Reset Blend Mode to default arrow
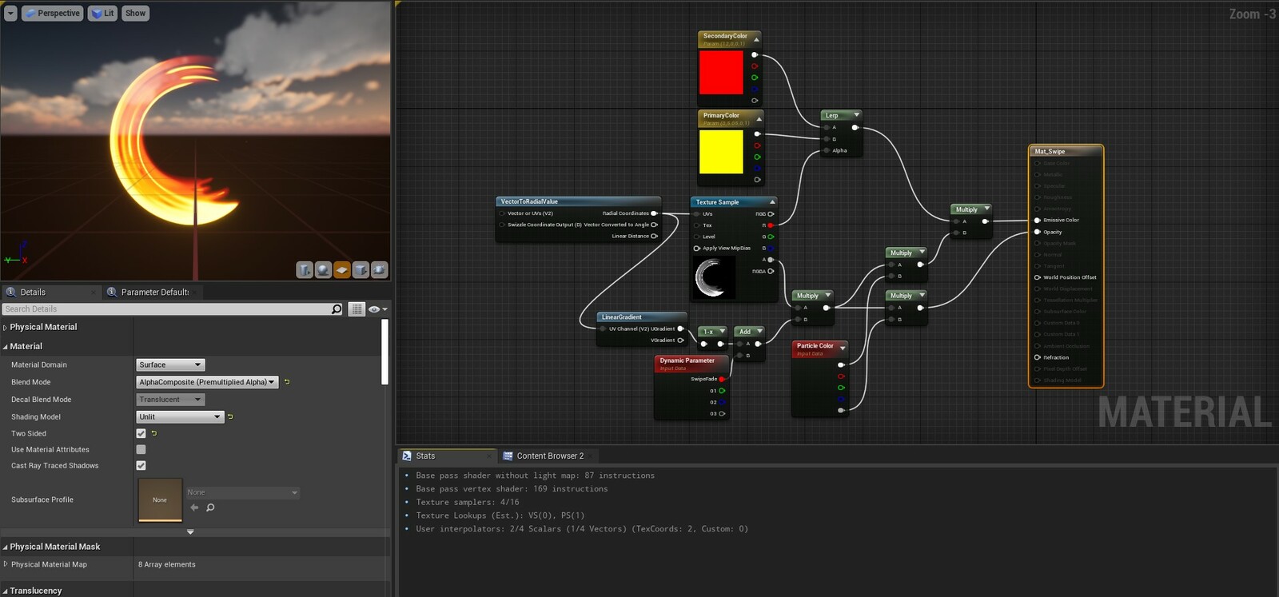1279x597 pixels. 287,382
